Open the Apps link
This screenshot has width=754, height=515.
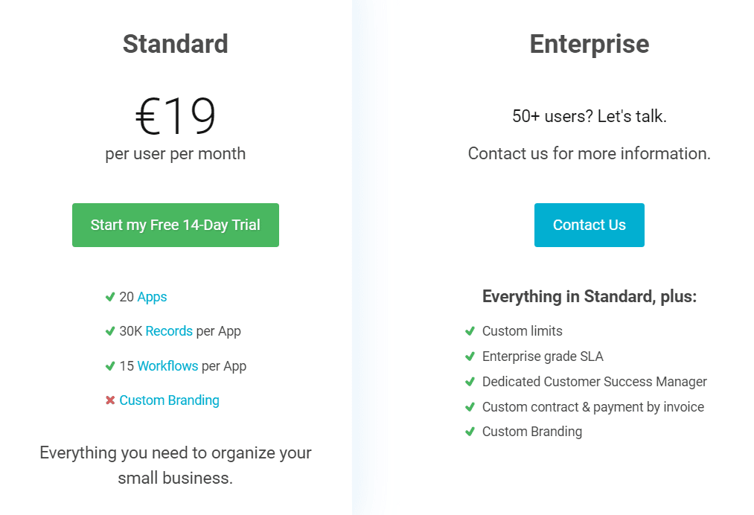pyautogui.click(x=152, y=297)
